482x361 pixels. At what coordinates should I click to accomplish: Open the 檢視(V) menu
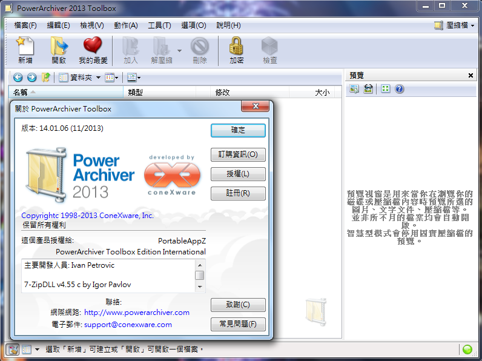[92, 25]
